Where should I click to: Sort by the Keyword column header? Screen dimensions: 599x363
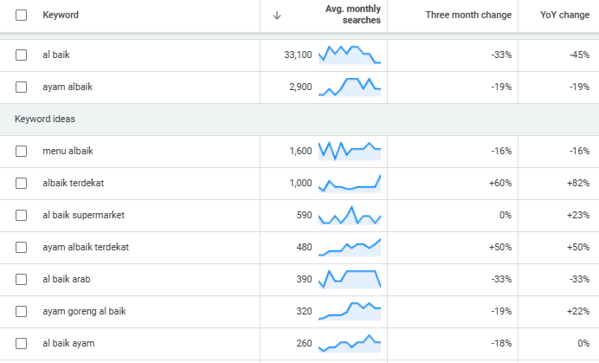[61, 15]
